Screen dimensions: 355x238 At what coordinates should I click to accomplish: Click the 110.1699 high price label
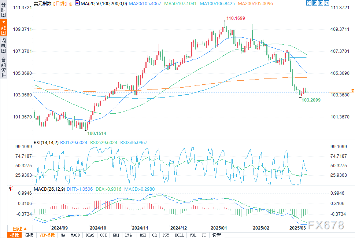235,18
